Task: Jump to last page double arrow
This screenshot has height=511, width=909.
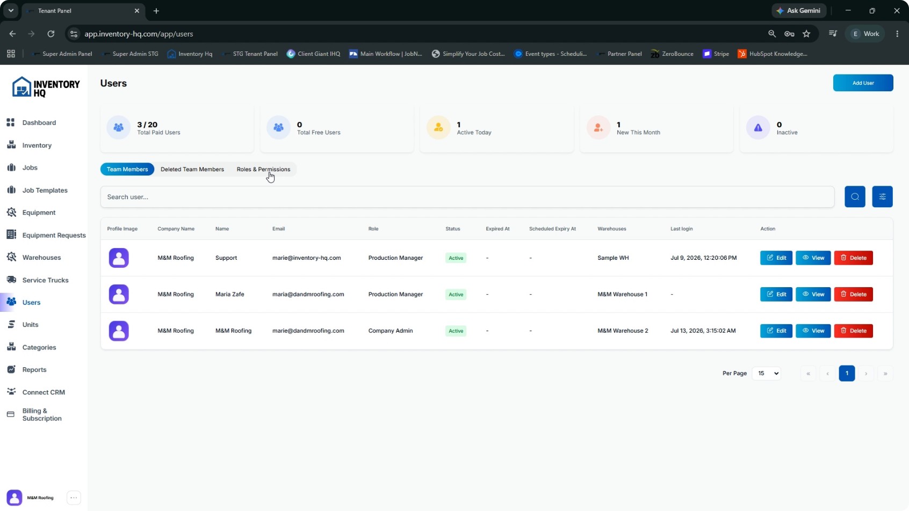Action: [885, 373]
